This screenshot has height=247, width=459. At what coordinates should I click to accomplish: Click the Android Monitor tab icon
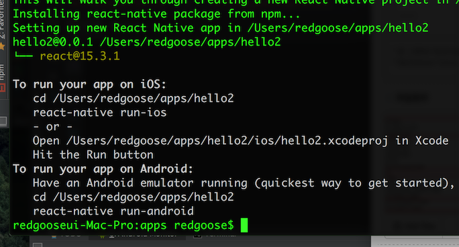click(x=102, y=235)
